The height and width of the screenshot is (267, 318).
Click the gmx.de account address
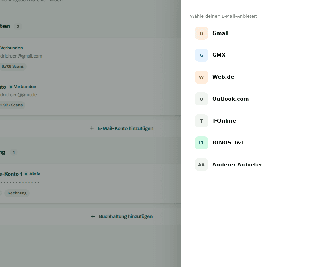point(18,95)
